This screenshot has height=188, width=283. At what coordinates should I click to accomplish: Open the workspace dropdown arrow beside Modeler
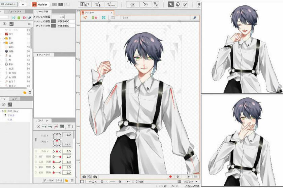pos(23,4)
